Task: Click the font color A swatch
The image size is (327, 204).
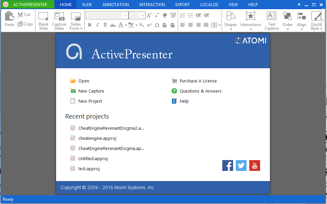Action: tap(121, 25)
